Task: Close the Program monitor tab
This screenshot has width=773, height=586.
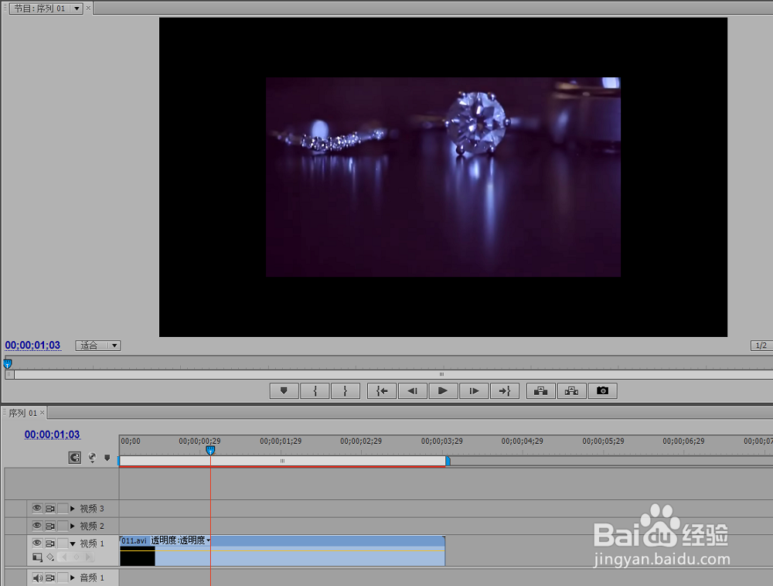Action: coord(88,8)
